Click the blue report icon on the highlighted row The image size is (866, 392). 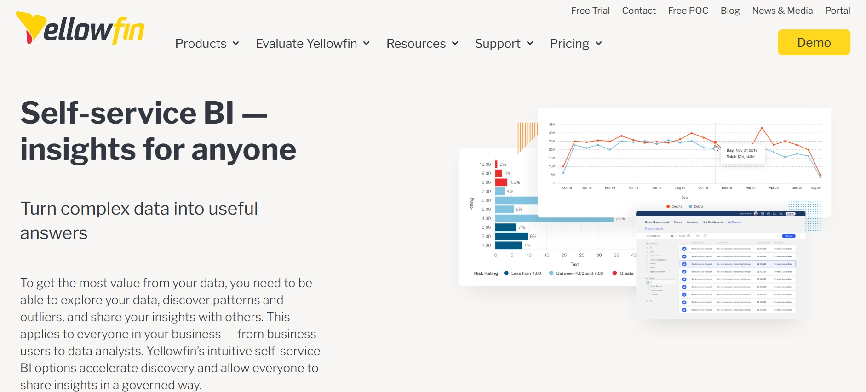click(x=684, y=264)
